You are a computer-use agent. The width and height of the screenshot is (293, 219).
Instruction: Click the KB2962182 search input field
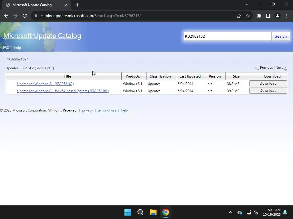[227, 36]
